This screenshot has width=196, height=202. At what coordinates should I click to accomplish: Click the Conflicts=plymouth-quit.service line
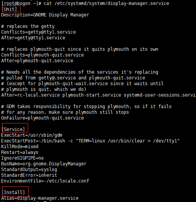point(43,55)
